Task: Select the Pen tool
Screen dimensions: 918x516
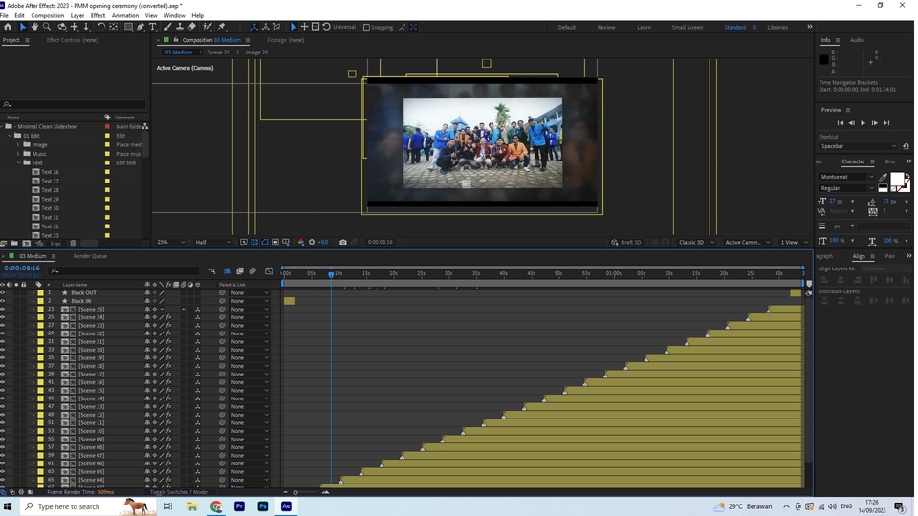Action: point(141,27)
